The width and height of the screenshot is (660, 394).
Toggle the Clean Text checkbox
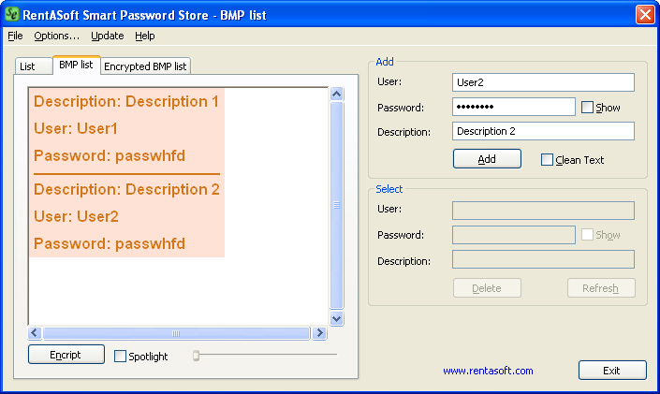[548, 160]
